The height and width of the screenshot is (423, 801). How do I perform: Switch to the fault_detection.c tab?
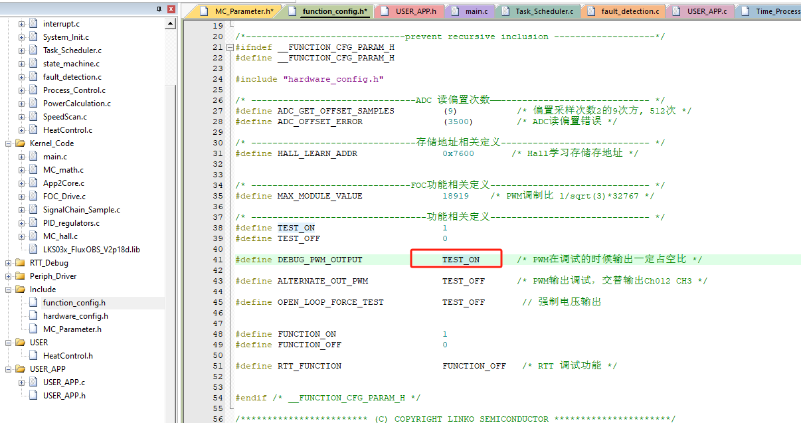pyautogui.click(x=630, y=11)
